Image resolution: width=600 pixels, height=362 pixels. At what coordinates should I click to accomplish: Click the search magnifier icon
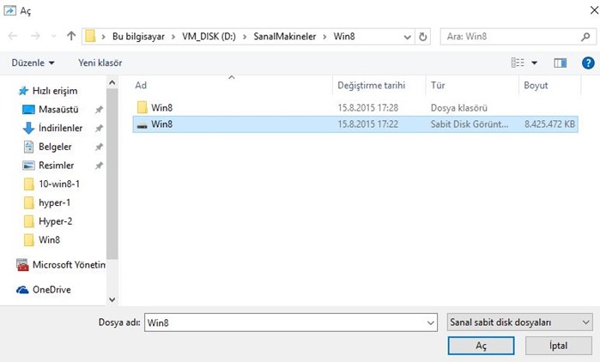pos(585,37)
